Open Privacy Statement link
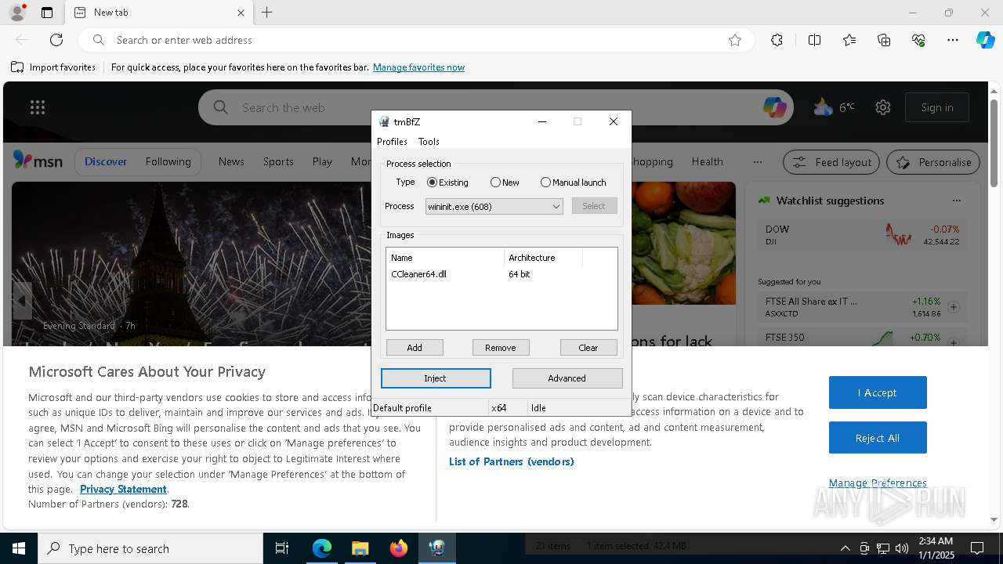 pyautogui.click(x=123, y=489)
